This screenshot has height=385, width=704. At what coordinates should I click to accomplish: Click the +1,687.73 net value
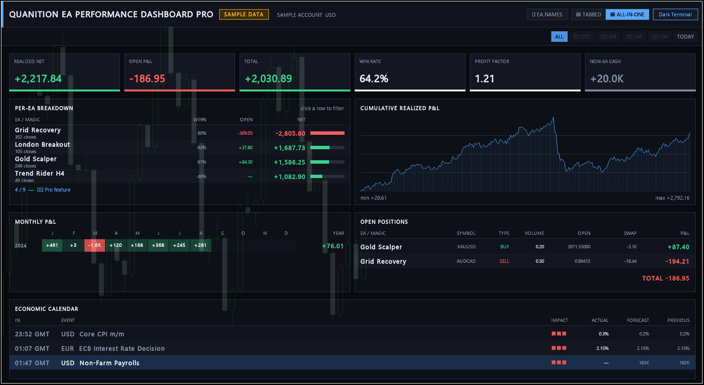(290, 148)
